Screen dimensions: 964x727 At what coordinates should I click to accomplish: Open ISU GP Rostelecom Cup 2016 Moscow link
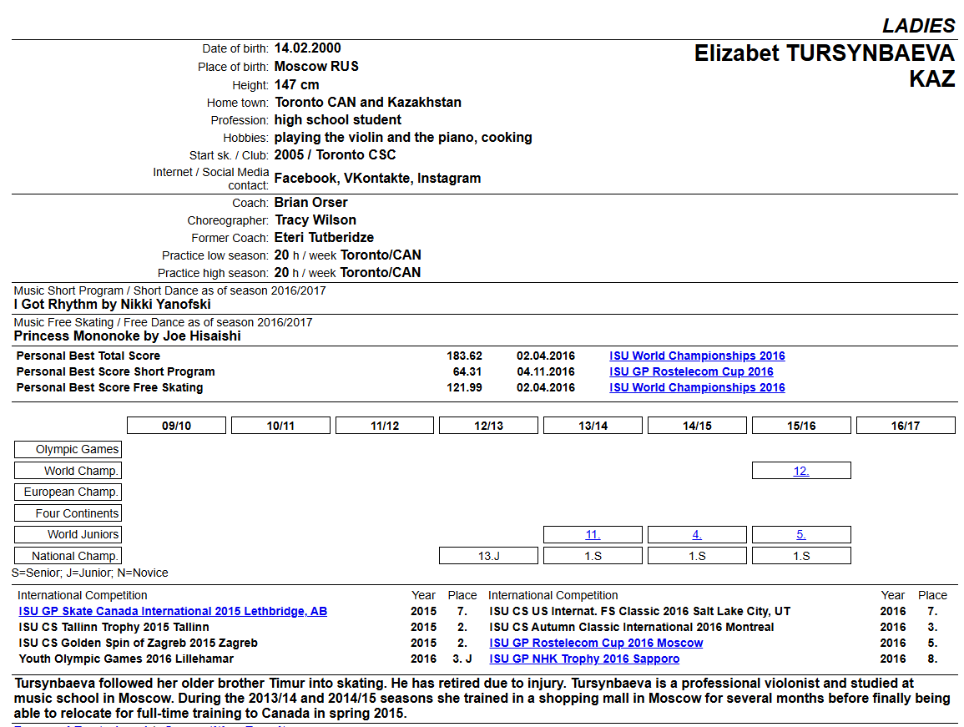coord(596,643)
